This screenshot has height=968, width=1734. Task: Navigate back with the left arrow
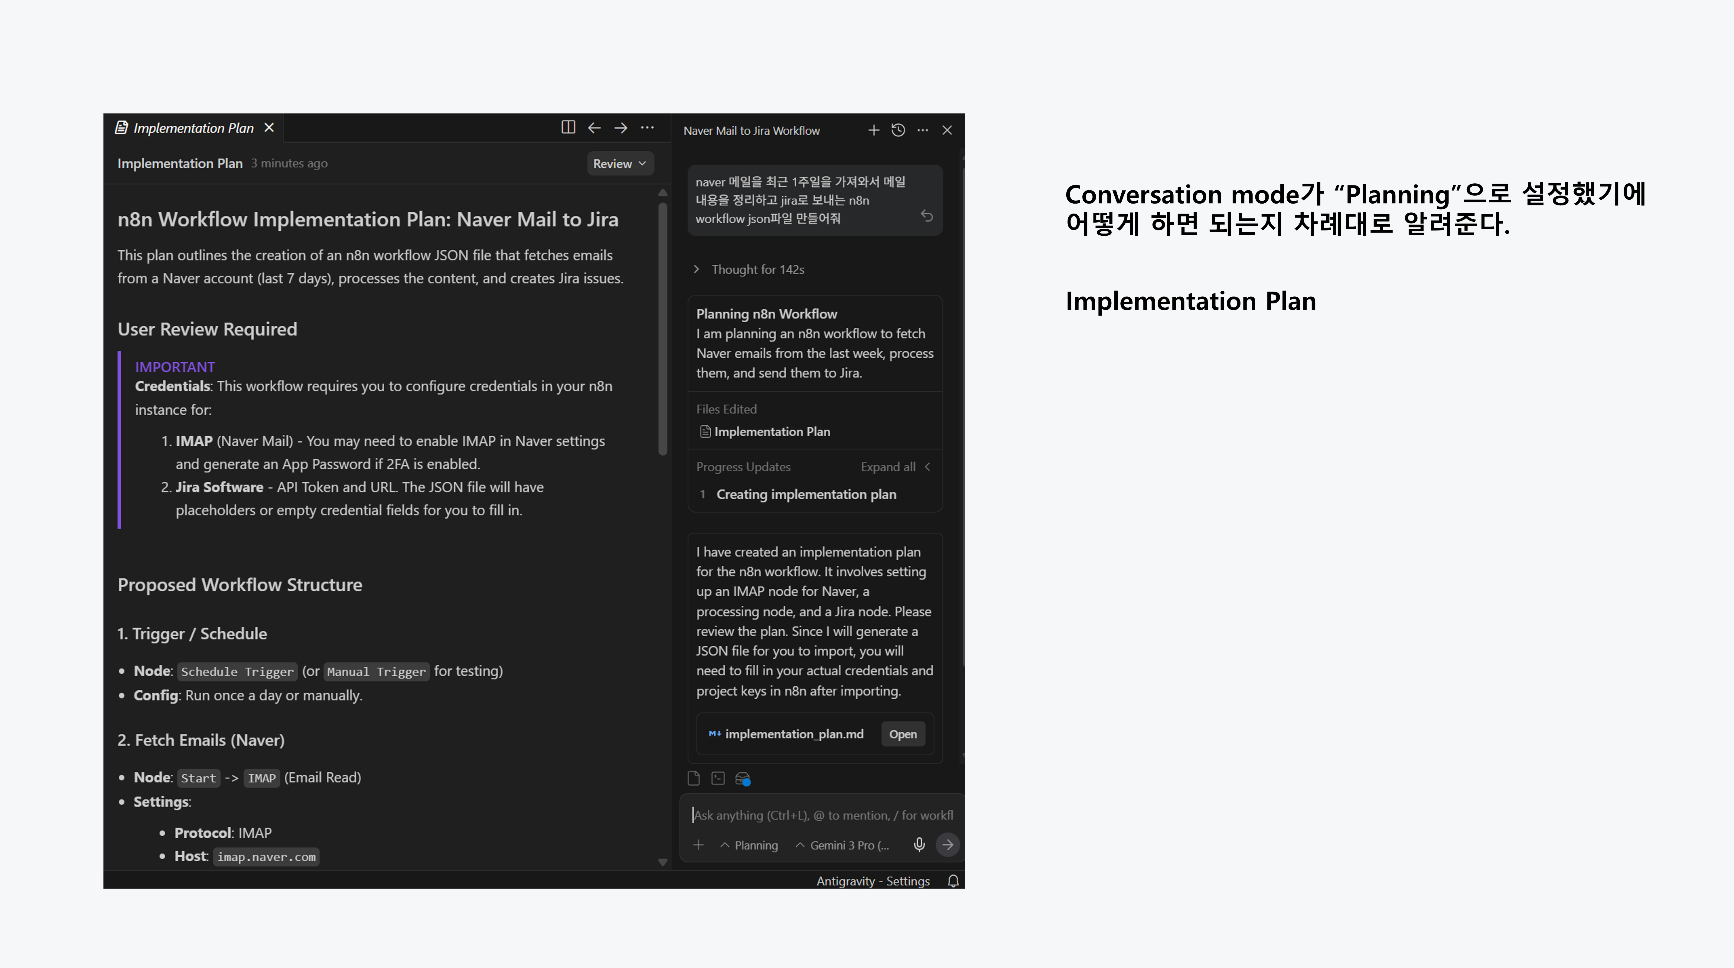594,127
